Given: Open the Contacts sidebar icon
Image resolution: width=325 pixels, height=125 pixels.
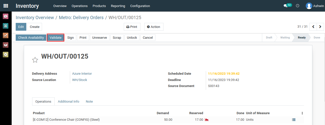Looking at the screenshot, I should point(6,26).
